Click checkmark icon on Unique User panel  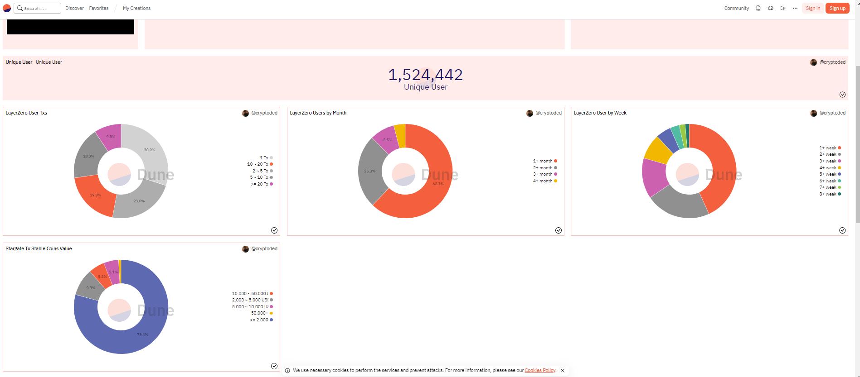(x=842, y=95)
